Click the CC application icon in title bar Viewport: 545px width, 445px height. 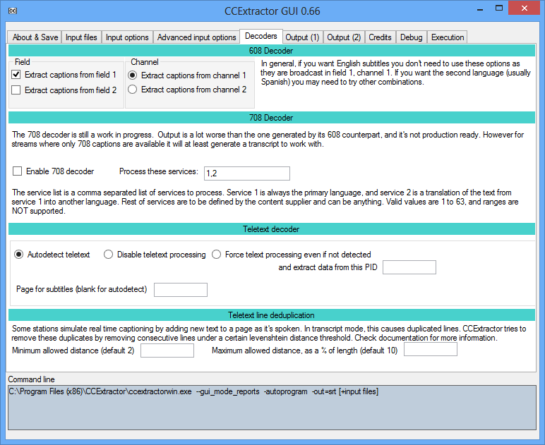tap(13, 11)
